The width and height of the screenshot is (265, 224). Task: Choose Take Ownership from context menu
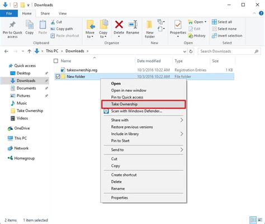143,104
